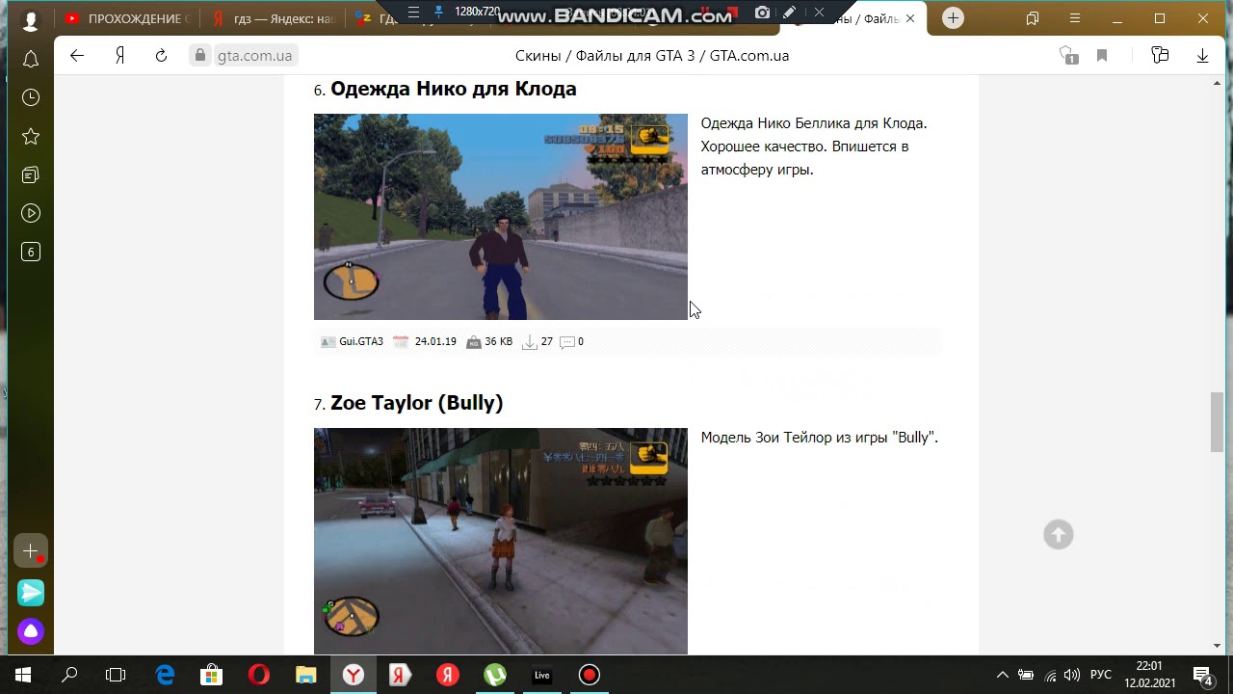This screenshot has width=1233, height=694.
Task: Open Yandex home via Я button
Action: [119, 56]
